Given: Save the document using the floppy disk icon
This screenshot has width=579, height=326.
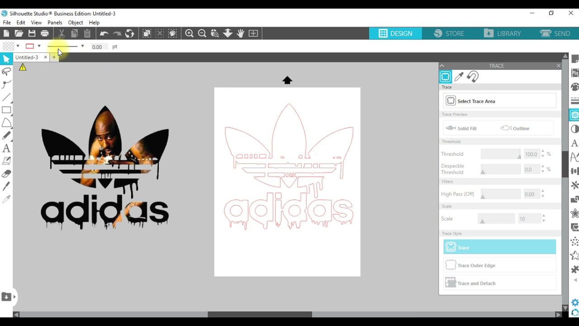Looking at the screenshot, I should [32, 34].
